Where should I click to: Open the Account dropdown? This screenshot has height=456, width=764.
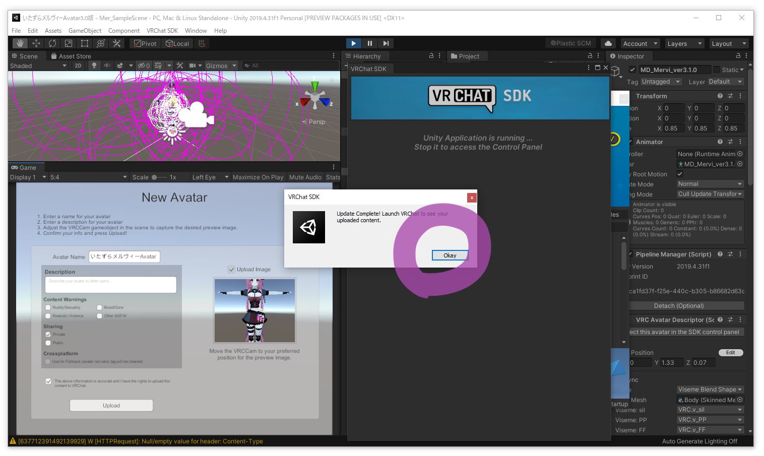click(x=640, y=43)
